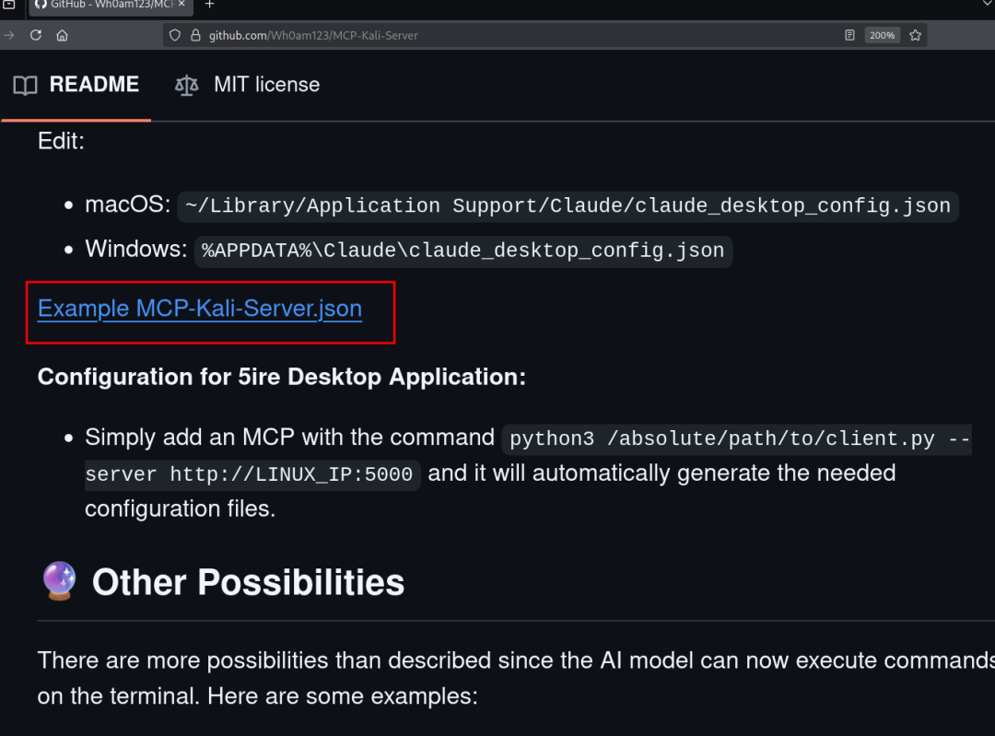Image resolution: width=995 pixels, height=736 pixels.
Task: Open the list all tabs dropdown arrow
Action: coord(988,4)
